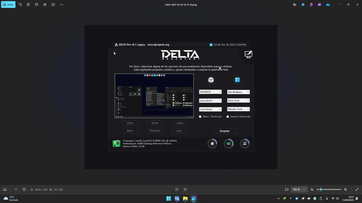
Task: Click the file size text 112.1 KB
Action: click(x=58, y=190)
